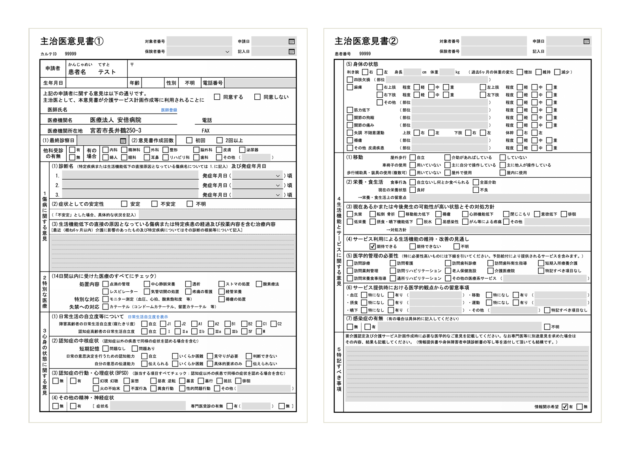
Task: Toggle the 情報開示希望 有 checkbox
Action: point(565,406)
